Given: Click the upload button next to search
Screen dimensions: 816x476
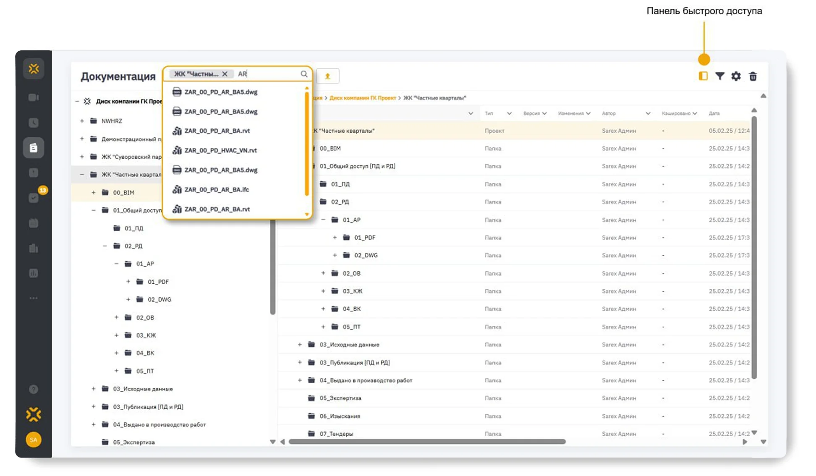Looking at the screenshot, I should tap(327, 76).
